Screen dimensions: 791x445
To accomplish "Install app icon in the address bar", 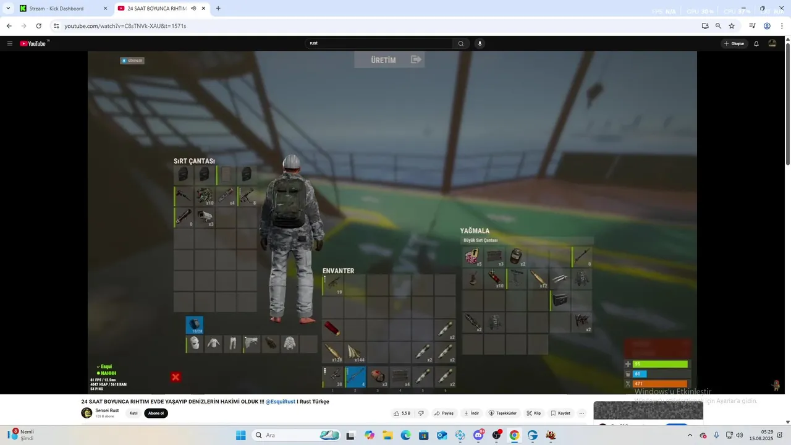I will [705, 26].
